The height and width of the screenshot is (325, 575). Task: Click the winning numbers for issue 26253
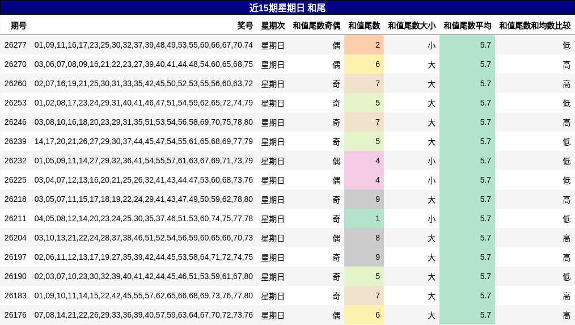(144, 103)
